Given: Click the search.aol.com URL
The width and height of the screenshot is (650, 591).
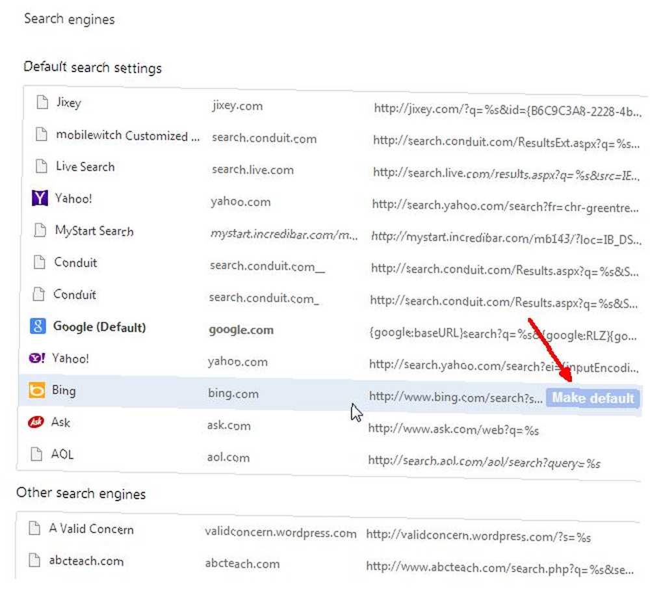Looking at the screenshot, I should click(x=484, y=462).
